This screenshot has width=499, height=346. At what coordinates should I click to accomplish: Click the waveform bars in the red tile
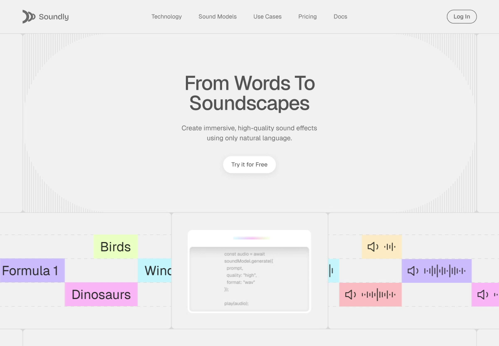click(x=378, y=295)
